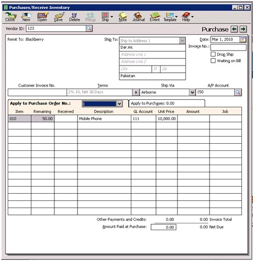Click the New toolbar icon

(26, 17)
